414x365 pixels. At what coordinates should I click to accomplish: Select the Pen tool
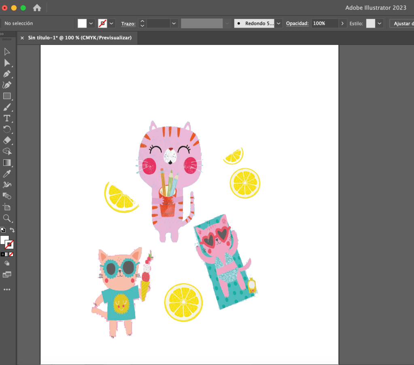pos(7,74)
